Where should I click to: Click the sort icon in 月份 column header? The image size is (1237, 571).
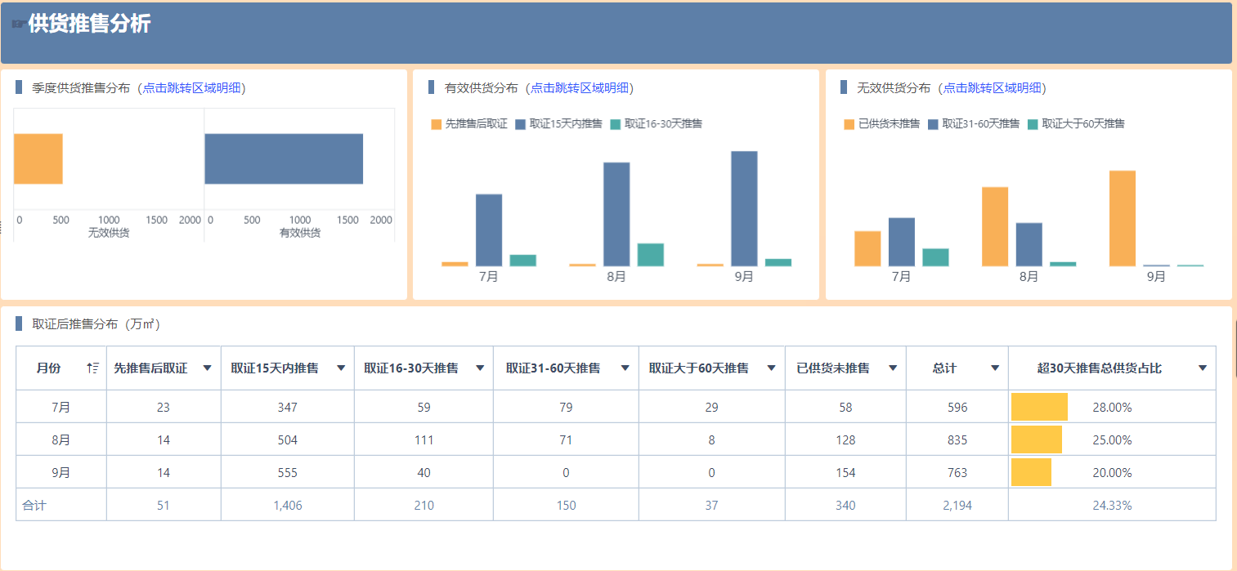pos(92,368)
